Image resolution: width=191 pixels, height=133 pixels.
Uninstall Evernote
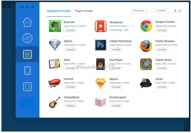[70, 30]
